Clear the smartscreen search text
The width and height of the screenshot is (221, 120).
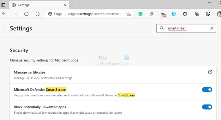(x=212, y=28)
